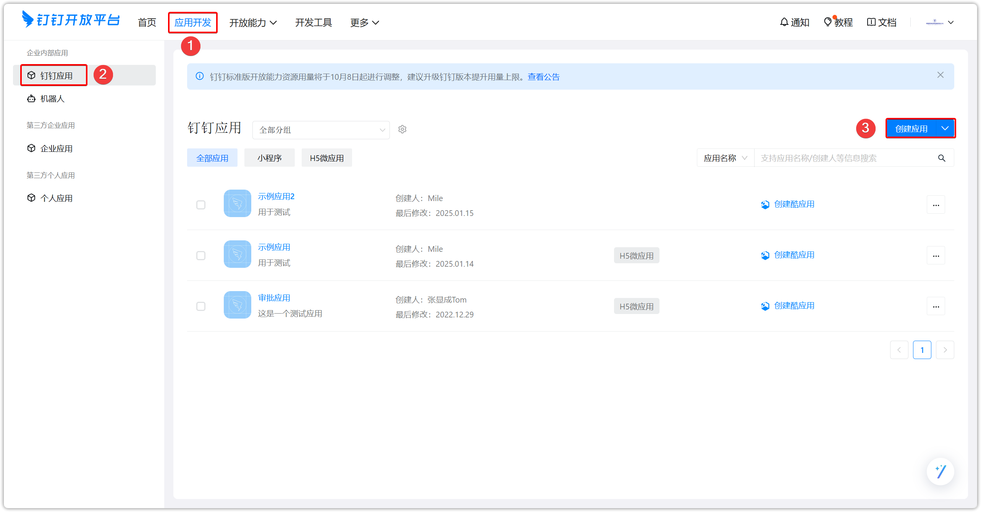Viewport: 981px width, 512px height.
Task: Check the 示例应用2 row checkbox
Action: click(201, 205)
